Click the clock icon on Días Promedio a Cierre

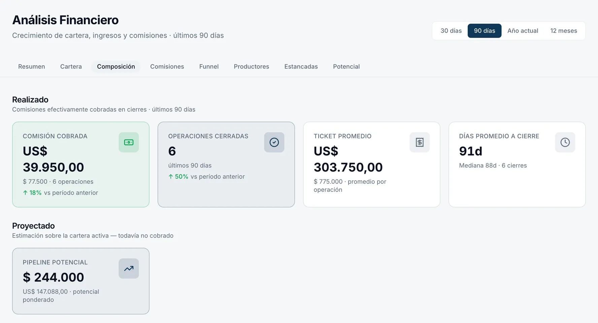[x=565, y=142]
